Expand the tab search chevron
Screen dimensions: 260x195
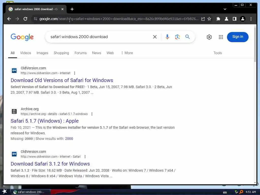coord(225,9)
